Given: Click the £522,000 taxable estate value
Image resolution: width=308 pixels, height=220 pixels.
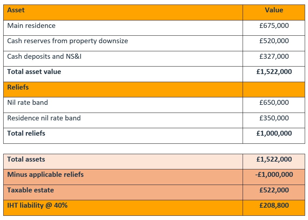Looking at the screenshot, I should coord(274,190).
